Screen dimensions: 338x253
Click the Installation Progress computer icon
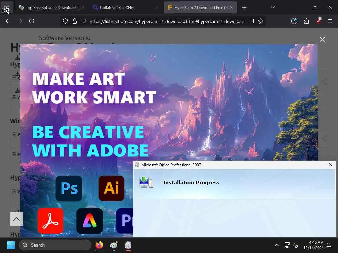(x=146, y=183)
